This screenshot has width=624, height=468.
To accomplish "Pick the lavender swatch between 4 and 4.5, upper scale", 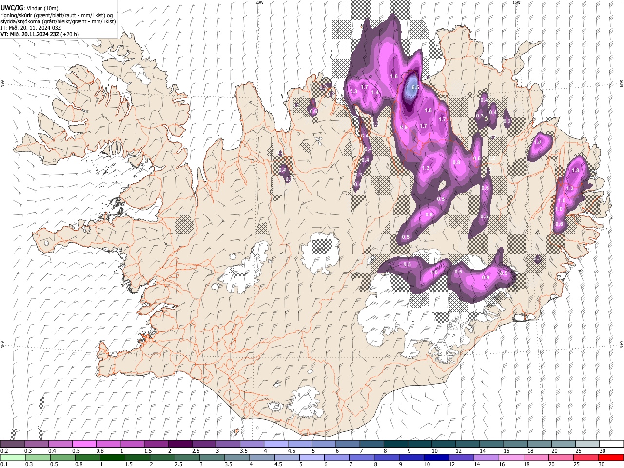I will tap(275, 444).
